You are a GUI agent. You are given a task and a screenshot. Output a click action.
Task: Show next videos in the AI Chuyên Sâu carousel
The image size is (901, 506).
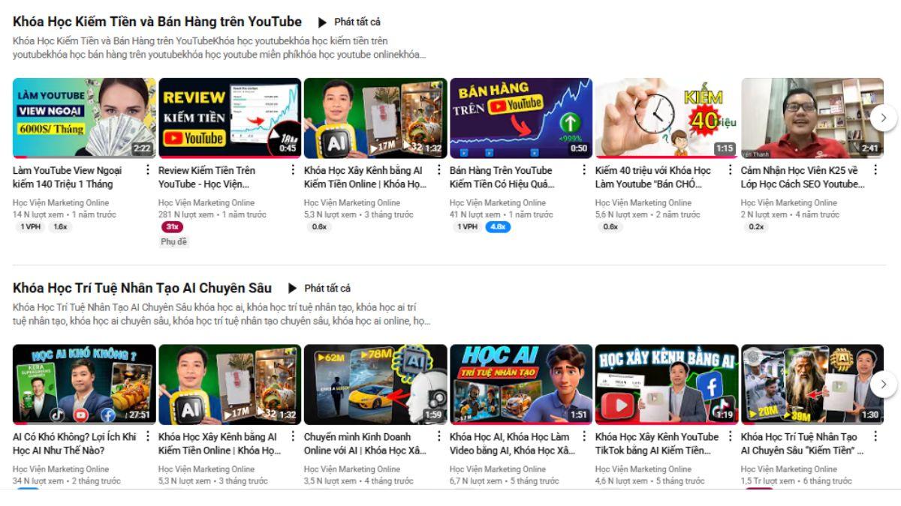click(884, 384)
